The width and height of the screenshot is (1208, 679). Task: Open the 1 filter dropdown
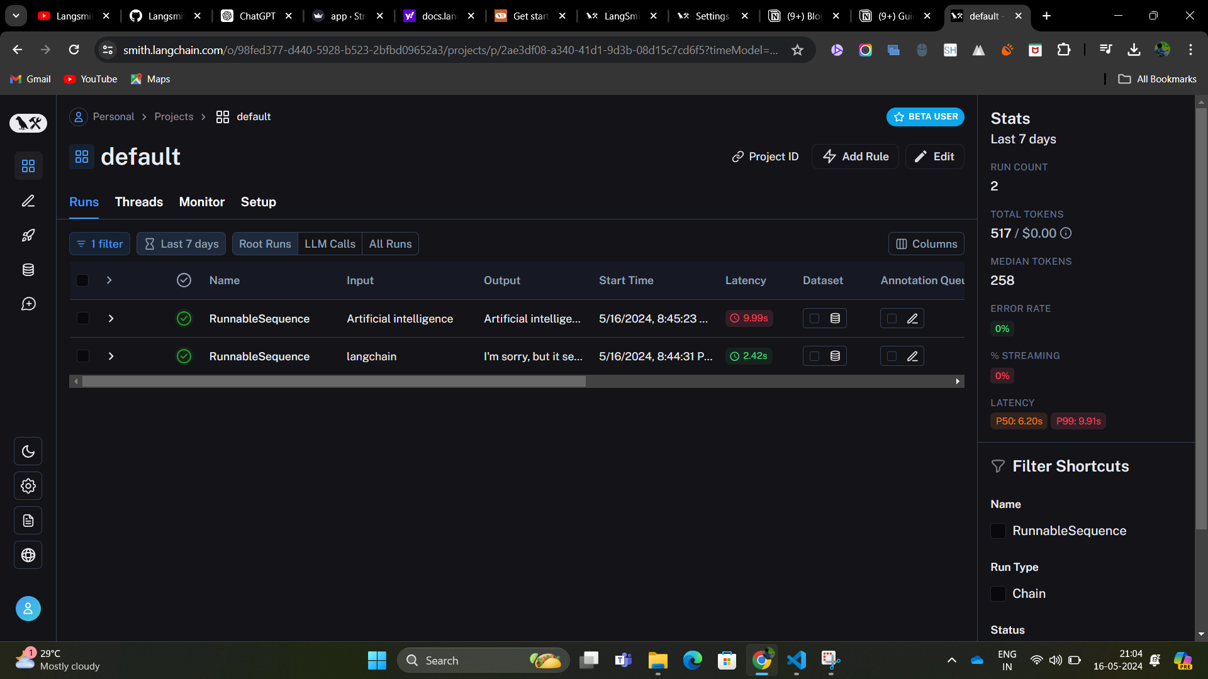pyautogui.click(x=99, y=244)
